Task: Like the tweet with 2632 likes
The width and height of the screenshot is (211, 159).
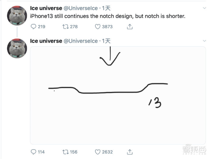Action: click(98, 152)
